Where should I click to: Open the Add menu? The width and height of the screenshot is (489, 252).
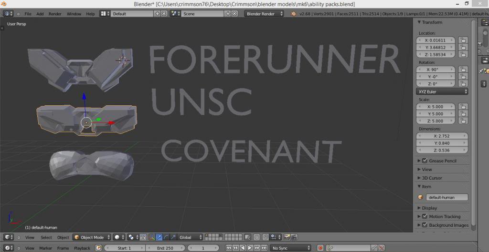pos(40,14)
